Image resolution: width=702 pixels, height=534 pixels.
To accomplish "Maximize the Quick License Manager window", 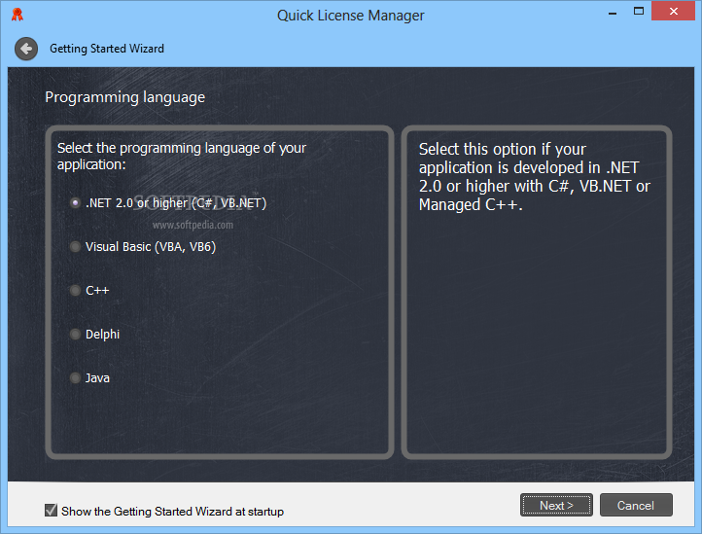I will click(639, 12).
